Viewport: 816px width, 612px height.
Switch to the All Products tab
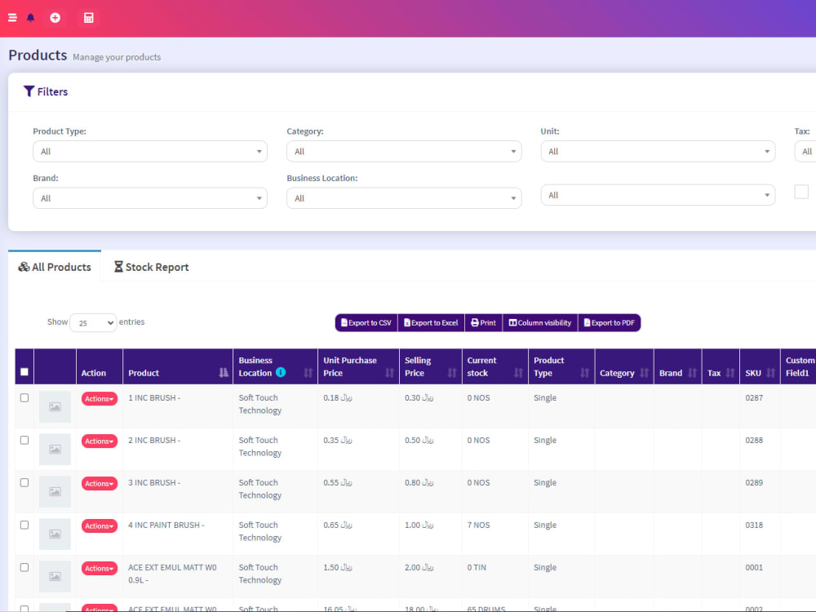point(55,267)
